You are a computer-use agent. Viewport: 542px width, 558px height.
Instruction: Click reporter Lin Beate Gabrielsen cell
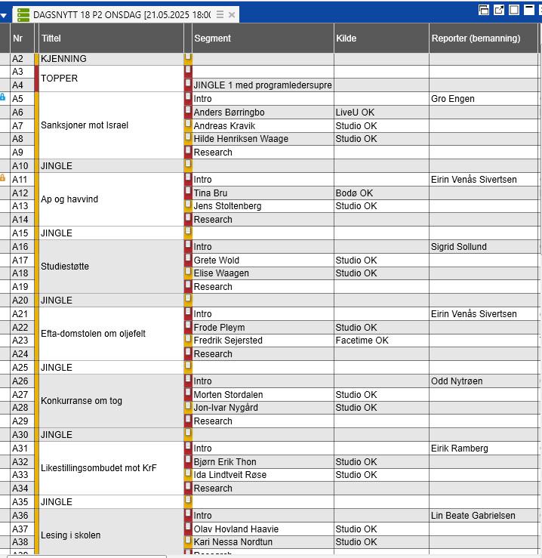[x=484, y=516]
